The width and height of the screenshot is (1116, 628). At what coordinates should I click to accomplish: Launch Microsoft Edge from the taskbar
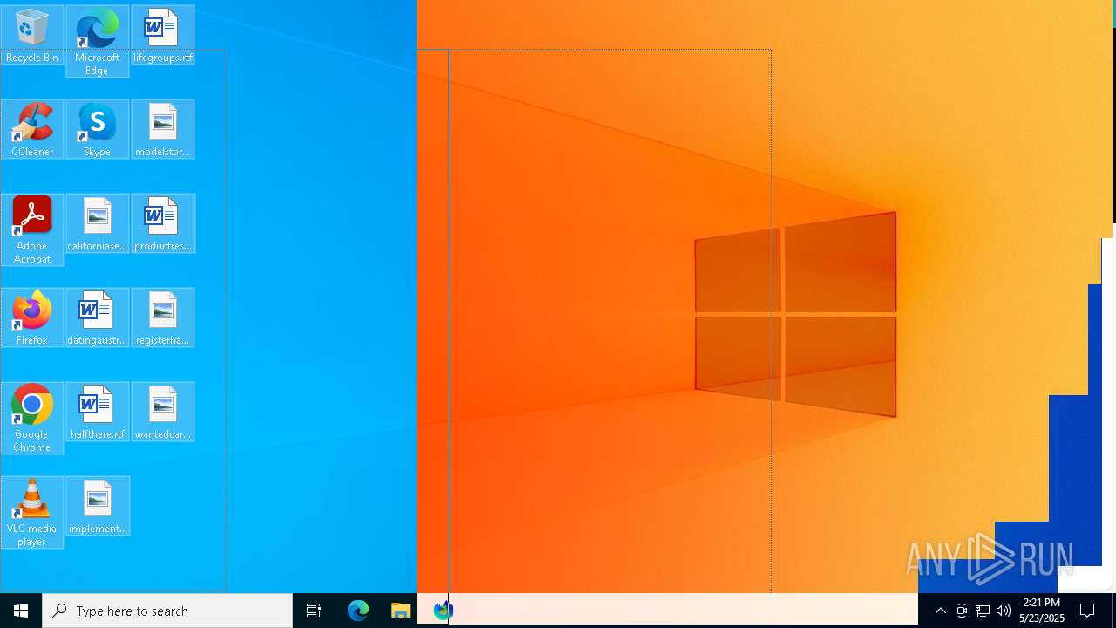pyautogui.click(x=358, y=611)
